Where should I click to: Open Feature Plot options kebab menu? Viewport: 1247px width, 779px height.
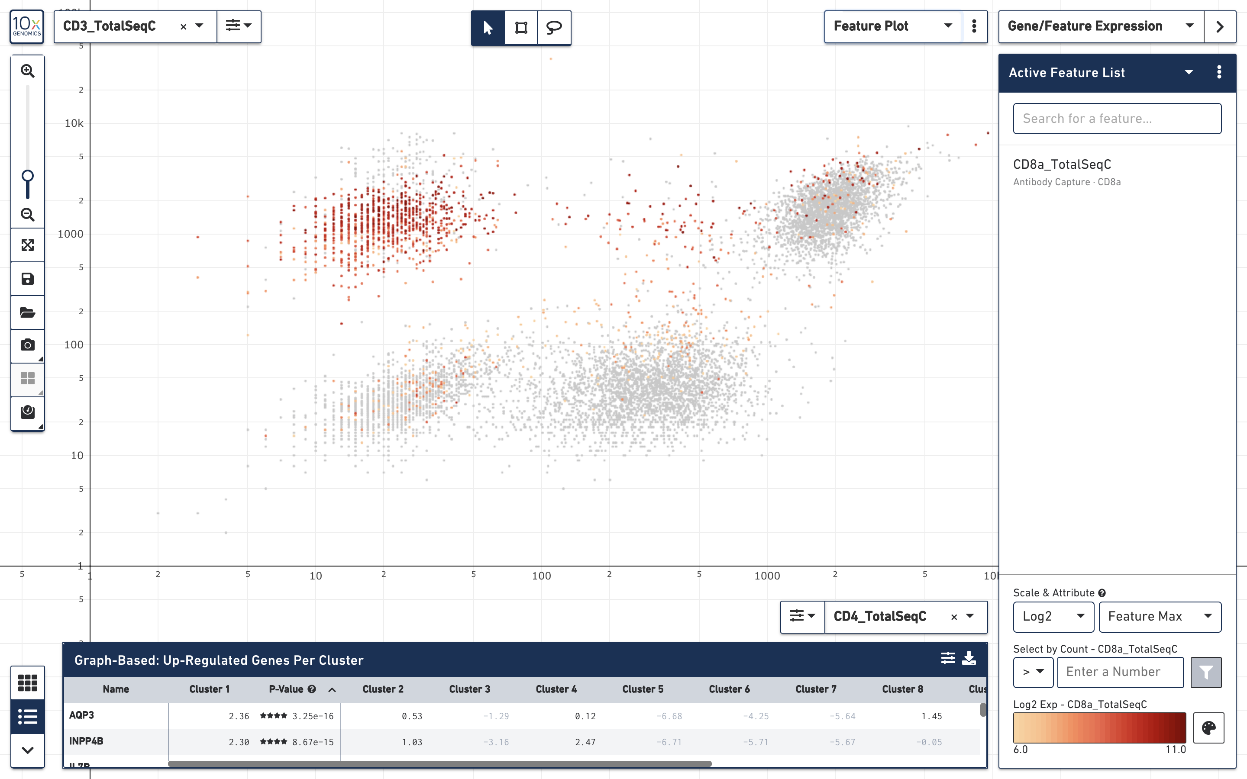click(974, 26)
